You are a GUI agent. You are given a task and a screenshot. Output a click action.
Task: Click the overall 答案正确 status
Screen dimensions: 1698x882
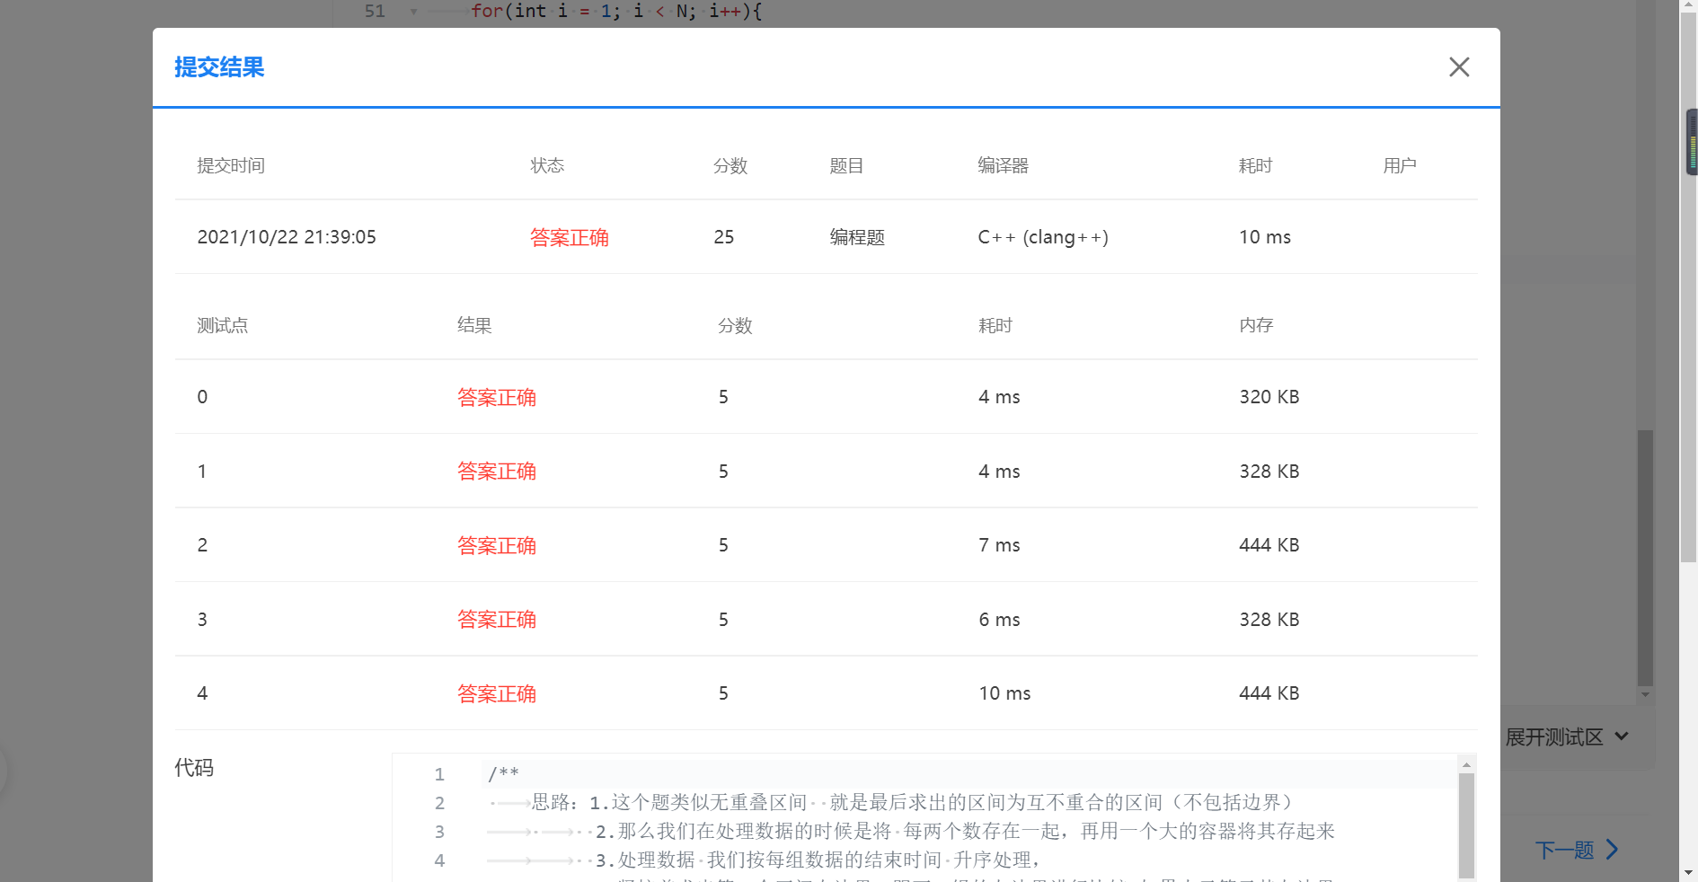point(570,237)
